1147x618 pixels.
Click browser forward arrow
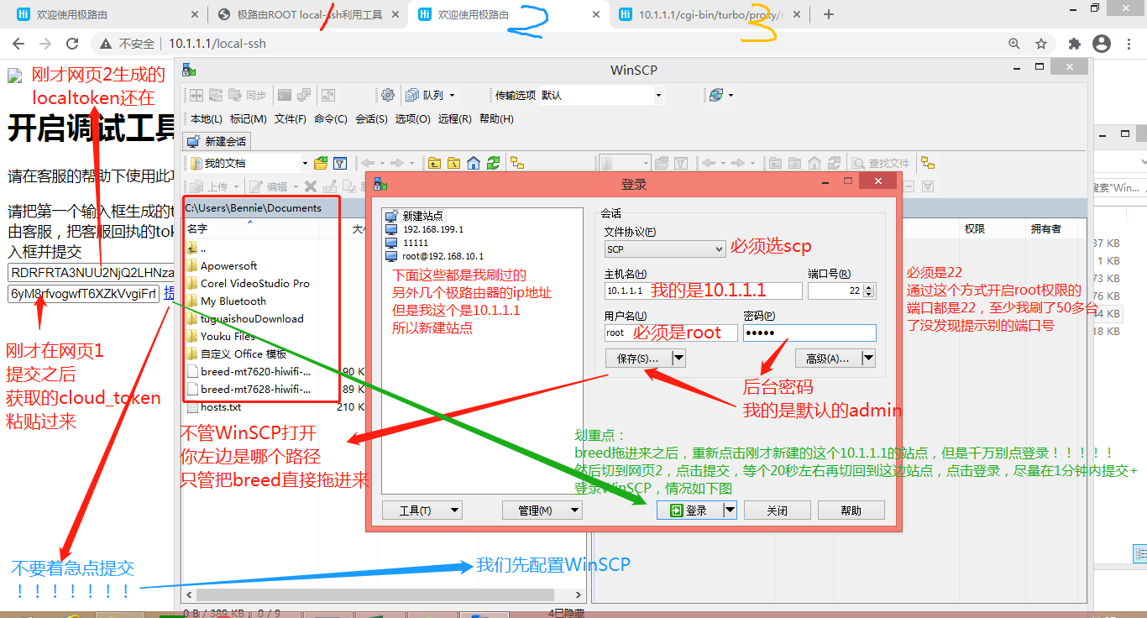point(45,44)
